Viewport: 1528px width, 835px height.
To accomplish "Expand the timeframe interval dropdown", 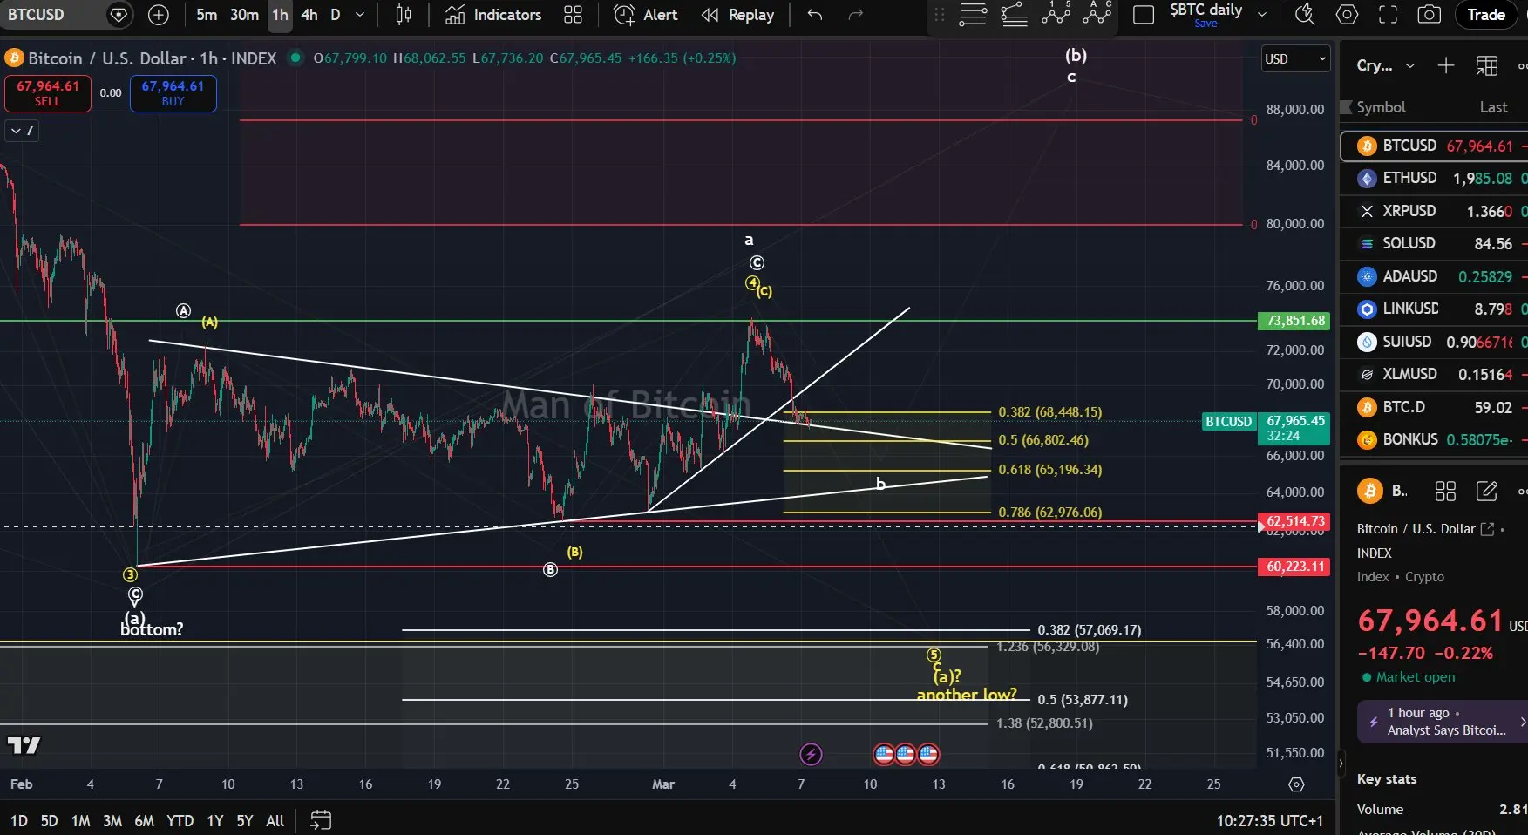I will click(360, 15).
